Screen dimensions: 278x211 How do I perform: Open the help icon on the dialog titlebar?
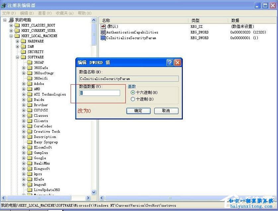pyautogui.click(x=170, y=62)
